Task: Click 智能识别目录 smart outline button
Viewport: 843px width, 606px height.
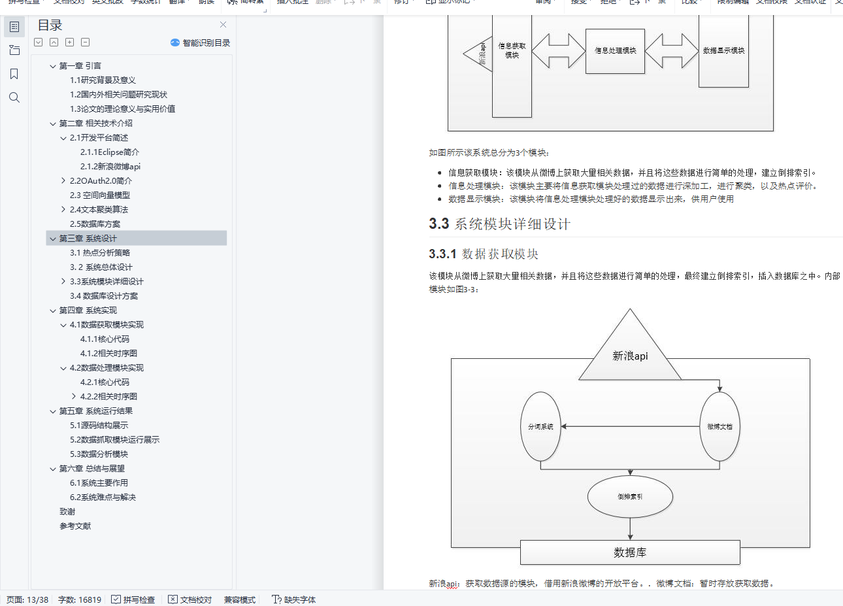Action: pos(200,42)
